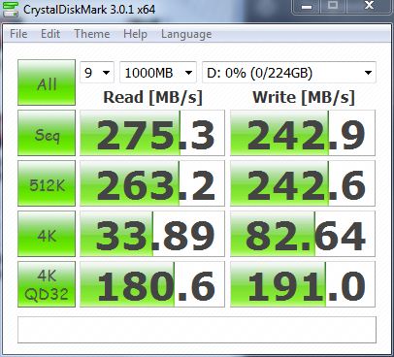
Task: Open the File menu
Action: (x=18, y=34)
